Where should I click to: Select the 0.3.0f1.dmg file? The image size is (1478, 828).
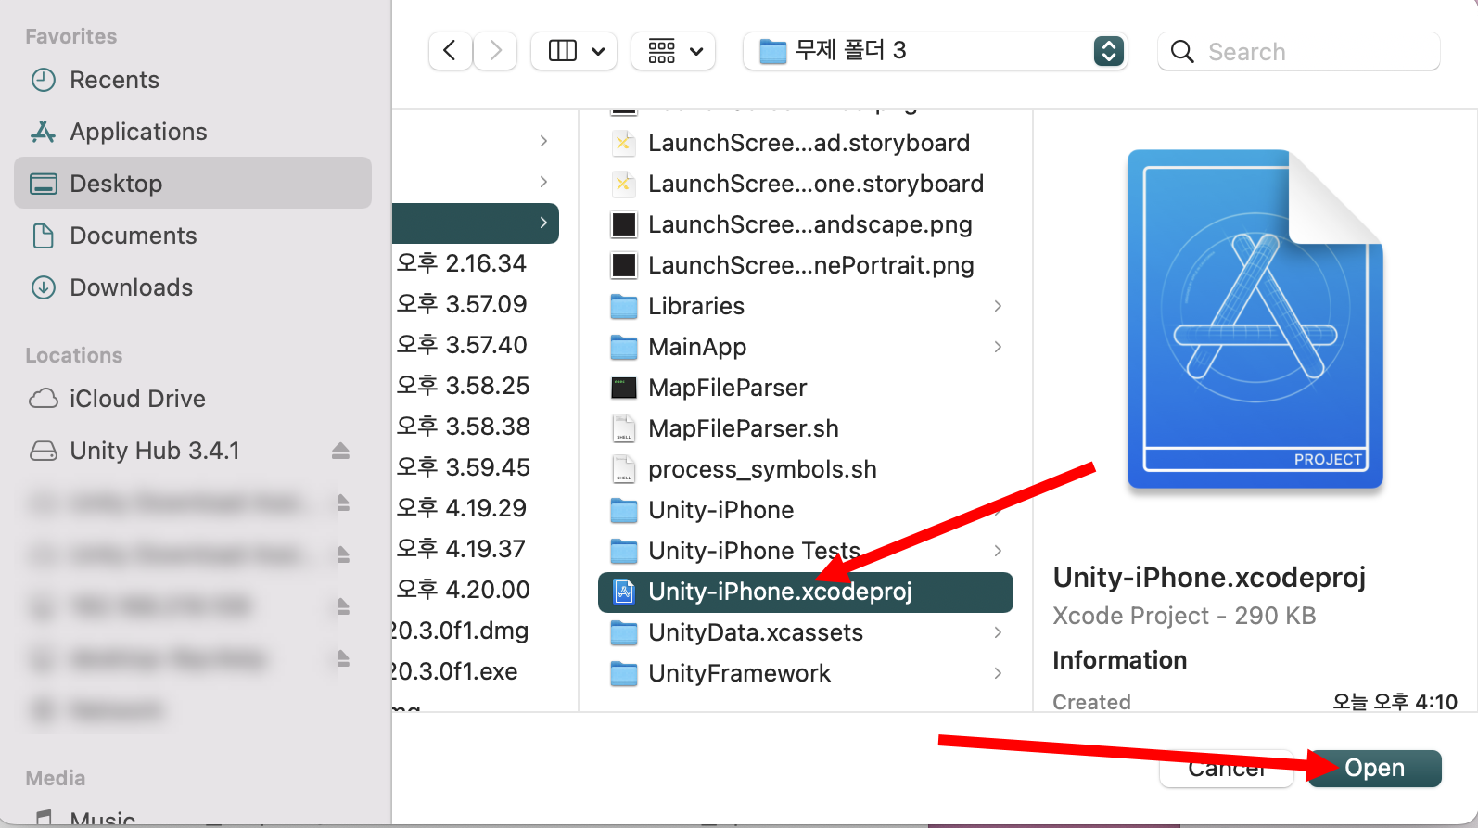[461, 631]
